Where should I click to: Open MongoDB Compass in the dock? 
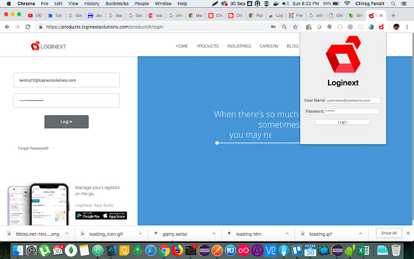coord(71,250)
